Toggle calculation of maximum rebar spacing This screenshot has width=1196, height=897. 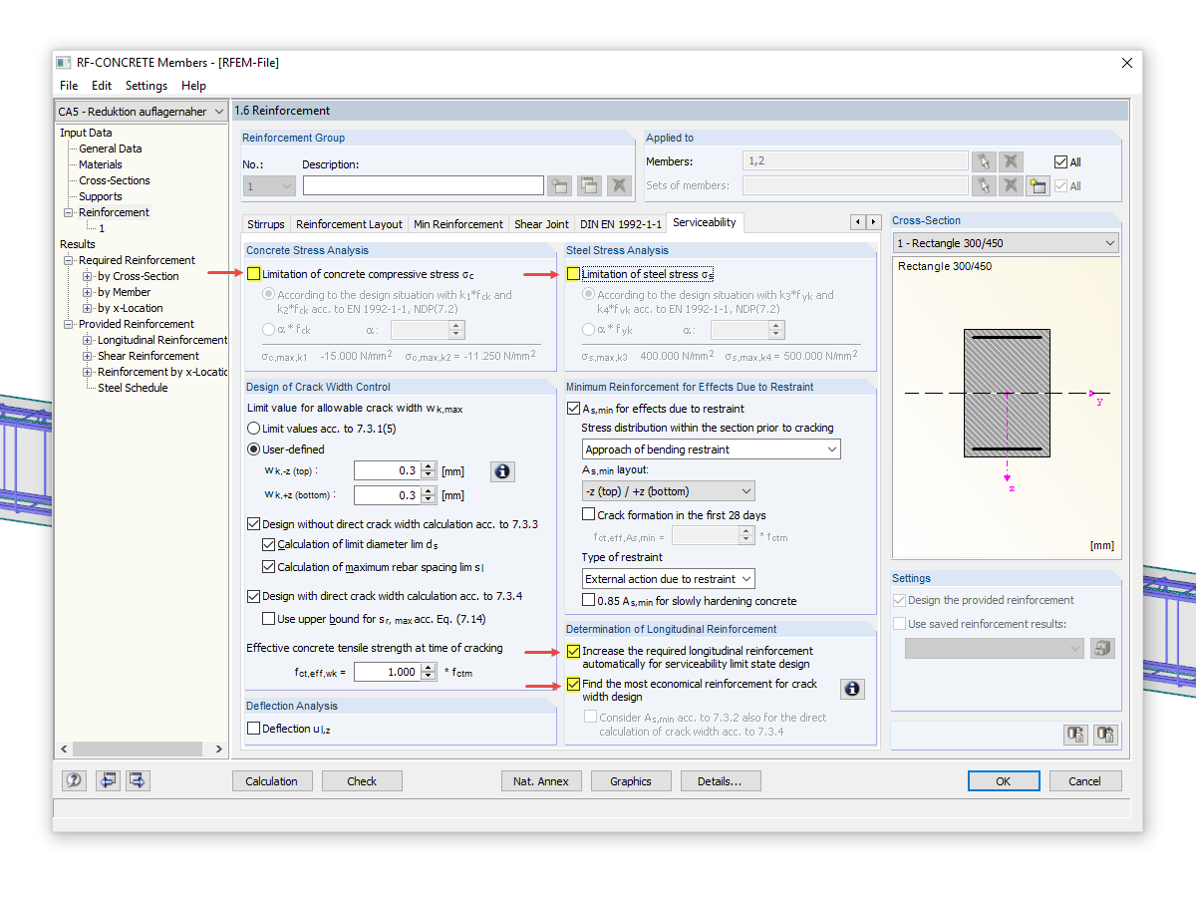coord(268,567)
